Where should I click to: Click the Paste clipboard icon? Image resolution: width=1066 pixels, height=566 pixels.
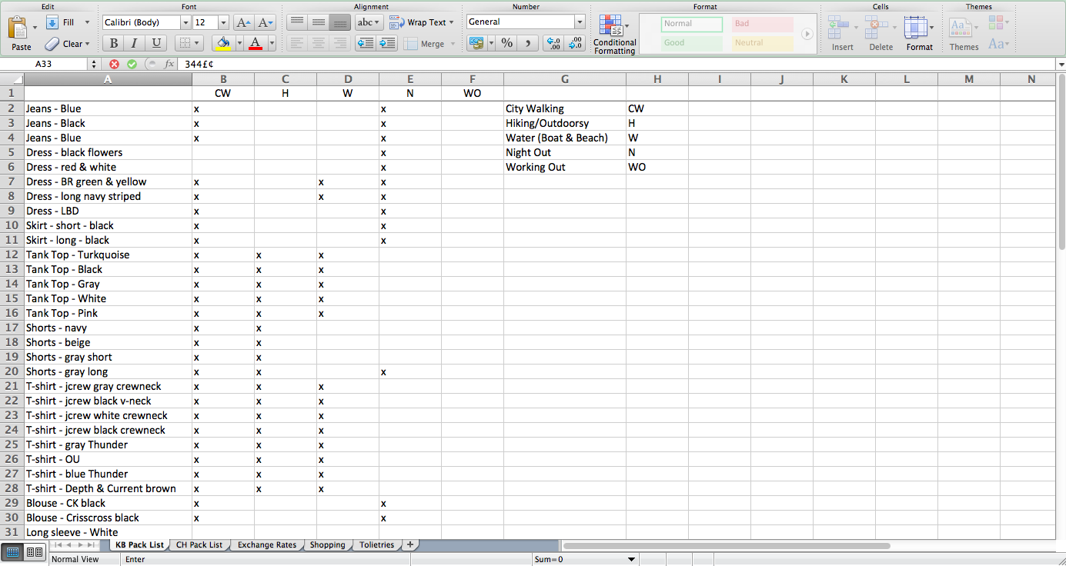tap(18, 28)
